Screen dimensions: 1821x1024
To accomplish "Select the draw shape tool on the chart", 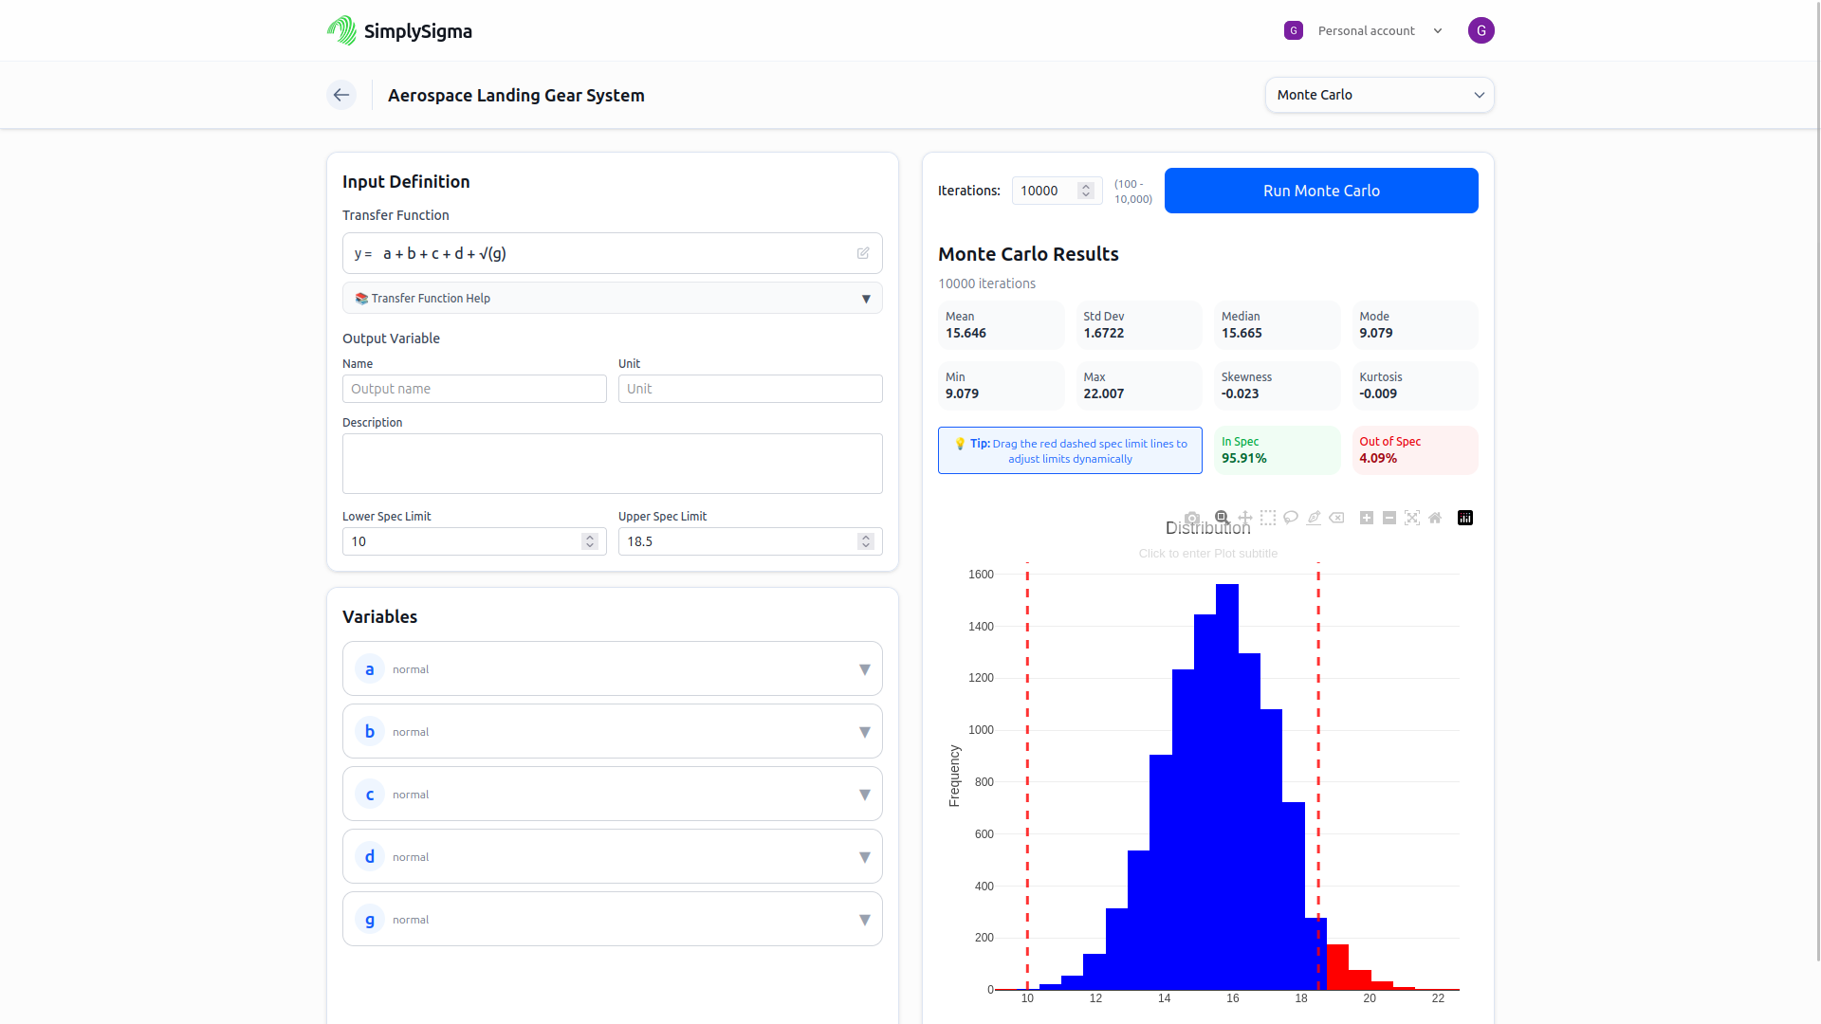I will tap(1313, 518).
